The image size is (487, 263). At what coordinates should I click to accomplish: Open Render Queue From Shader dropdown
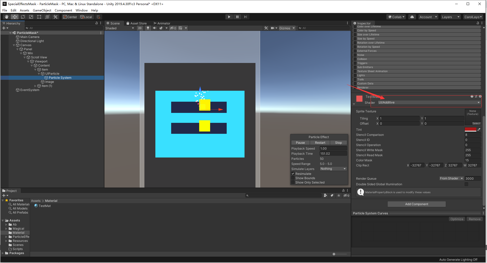click(451, 178)
